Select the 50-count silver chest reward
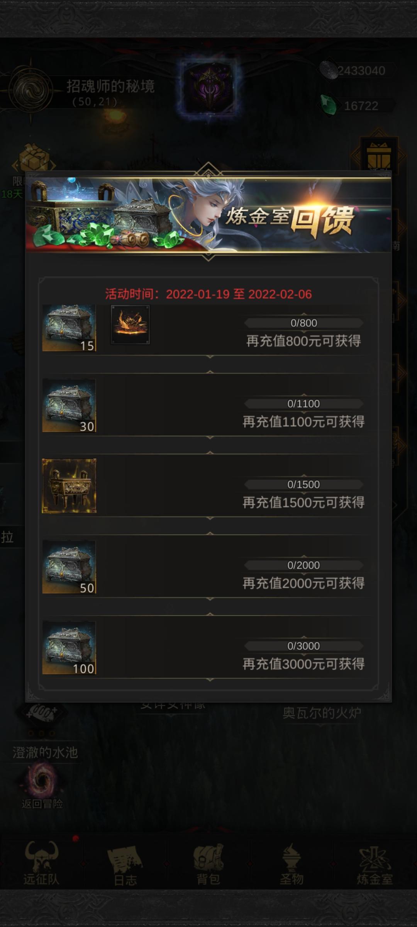Viewport: 417px width, 927px height. (x=69, y=567)
